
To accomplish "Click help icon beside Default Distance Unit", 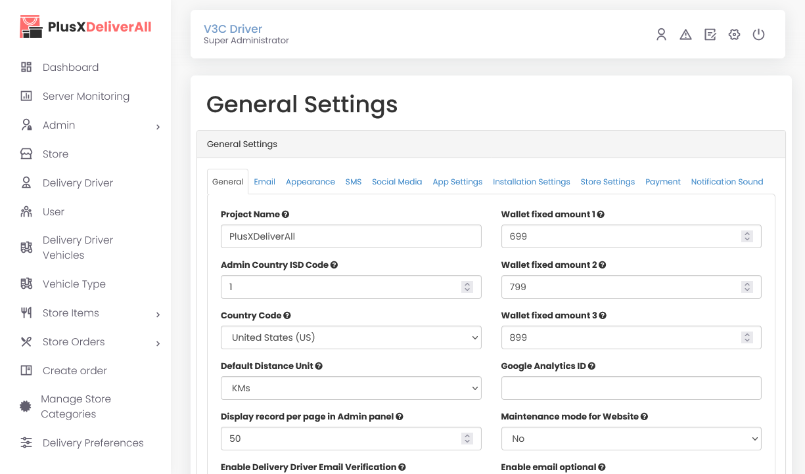I will pyautogui.click(x=319, y=366).
